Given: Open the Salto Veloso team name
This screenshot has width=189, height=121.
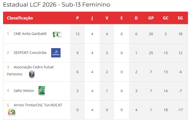Looking at the screenshot, I should point(24,91).
